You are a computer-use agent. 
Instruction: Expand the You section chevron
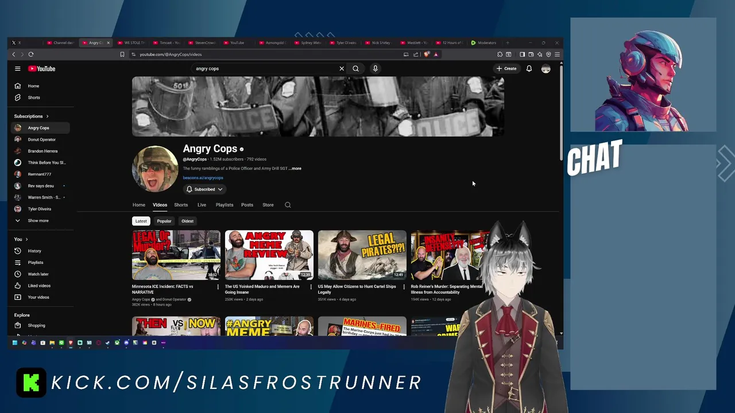click(x=26, y=239)
